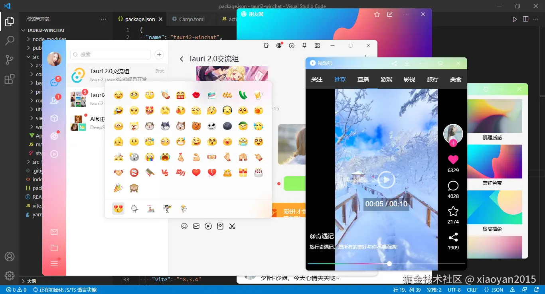
Task: Toggle the smiley emoji picker button
Action: 184,226
